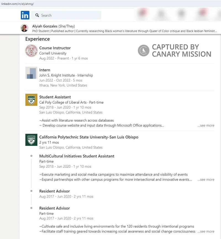Click the Cal Poly logo beside the university entry
The width and height of the screenshot is (221, 239).
(31, 140)
